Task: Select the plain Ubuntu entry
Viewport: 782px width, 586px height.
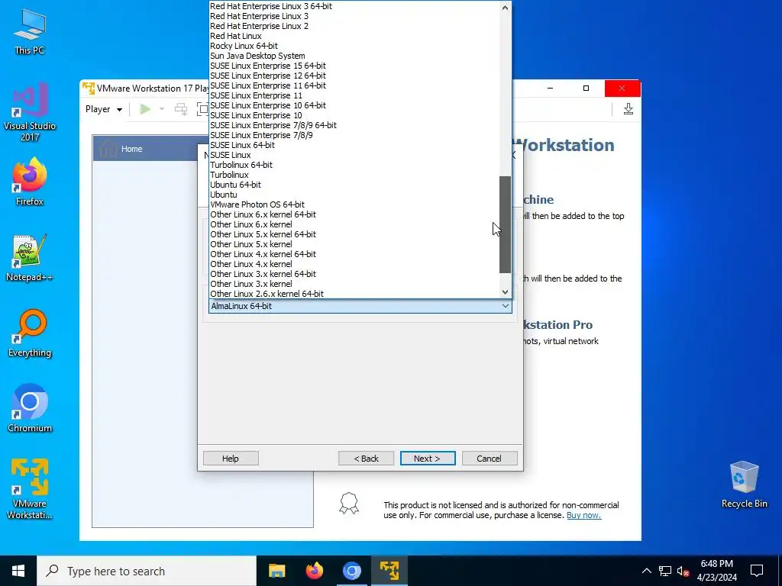Action: coord(354,195)
